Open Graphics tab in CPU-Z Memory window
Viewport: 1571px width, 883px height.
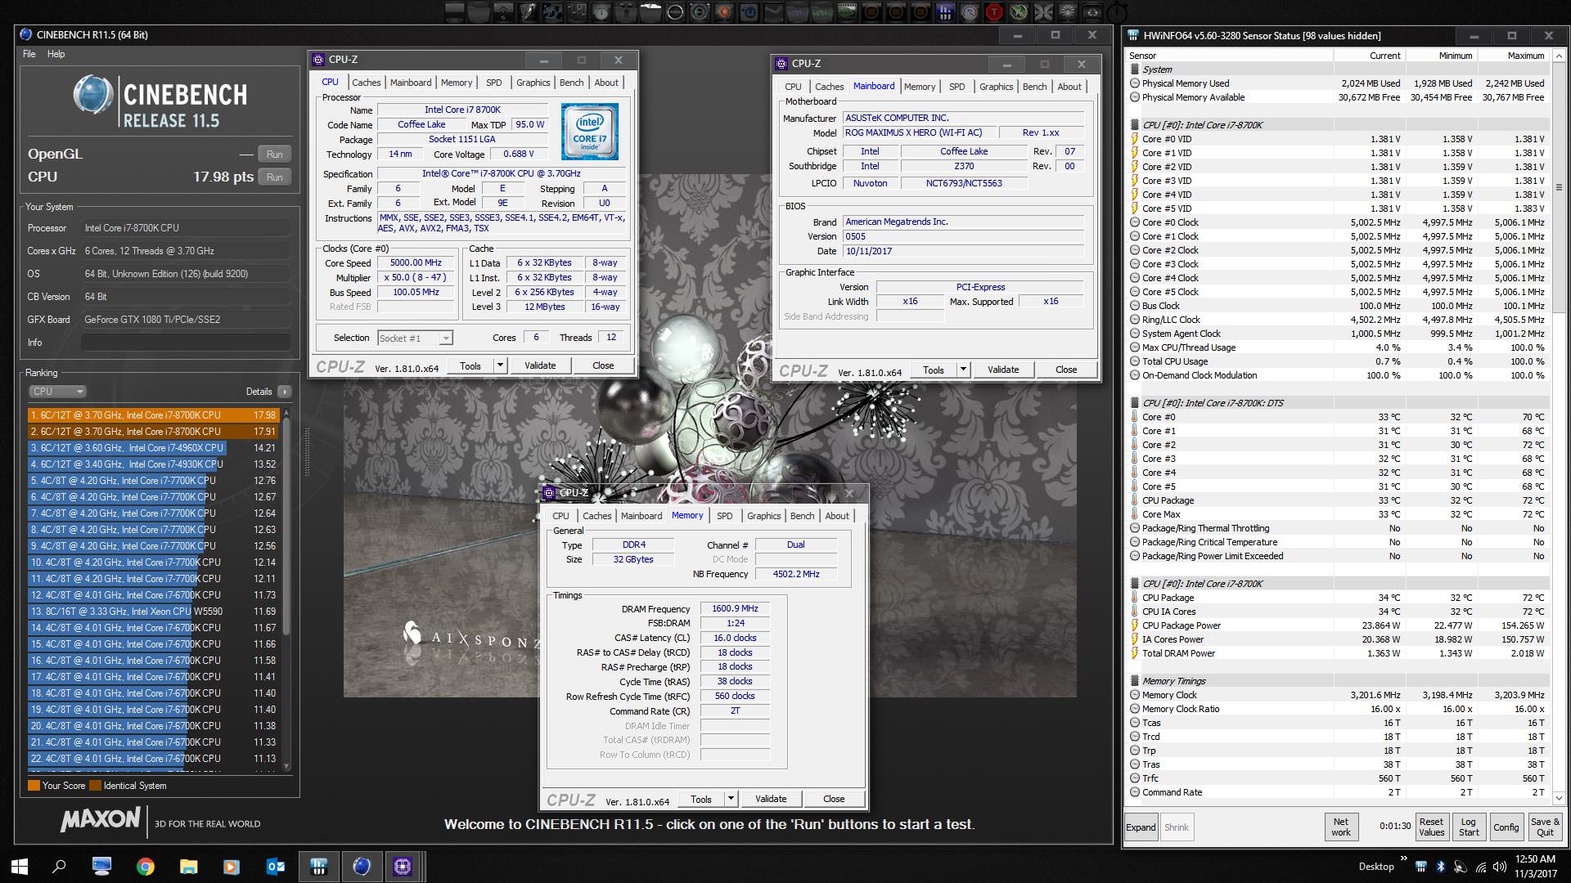point(763,516)
